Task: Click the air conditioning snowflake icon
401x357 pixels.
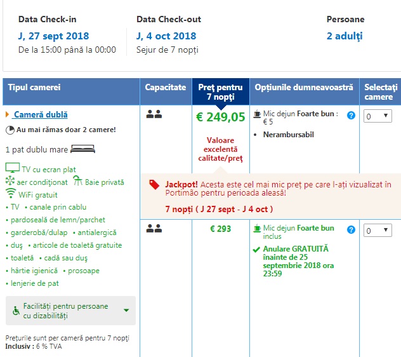Action: pyautogui.click(x=11, y=181)
